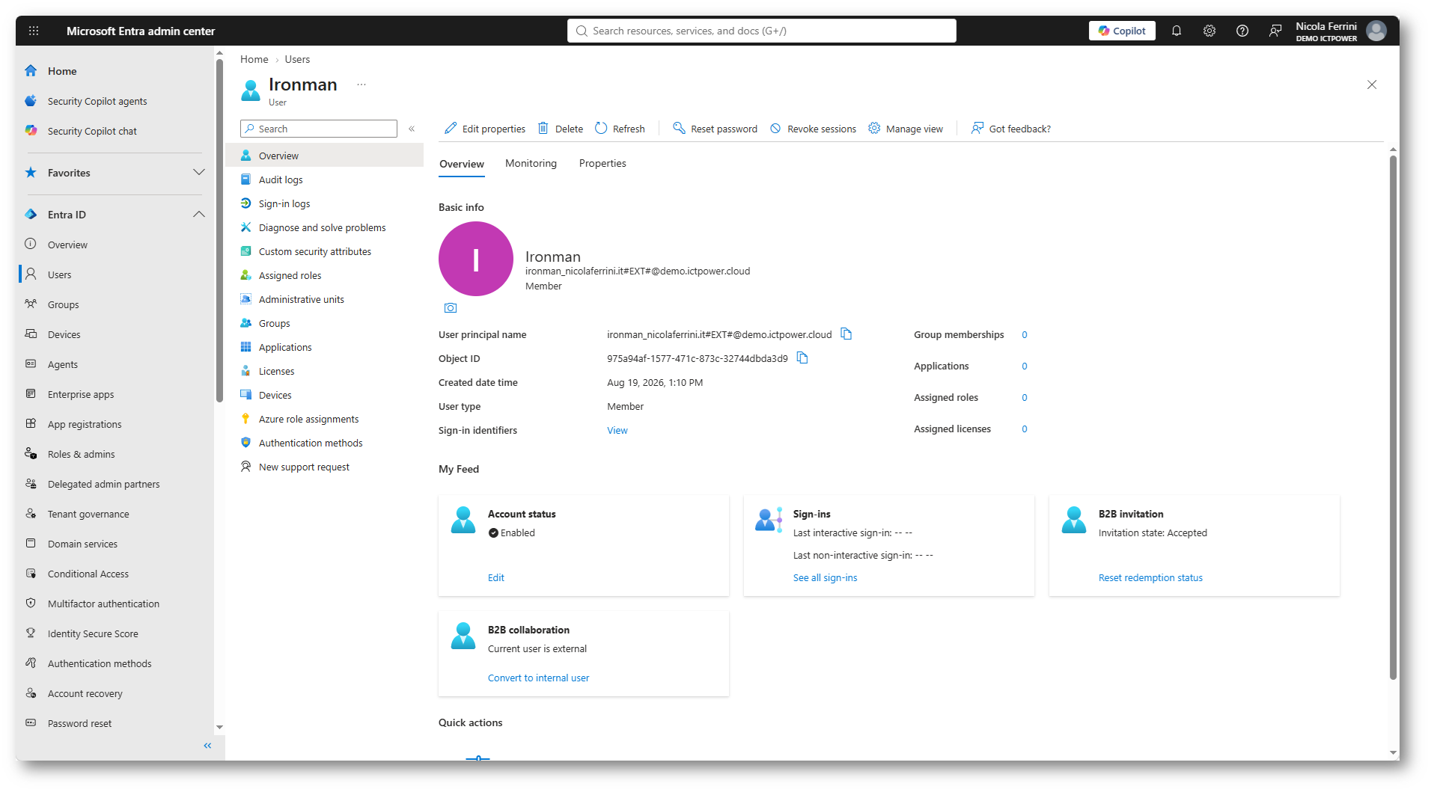Open the app launcher waffle icon
Viewport: 1431px width, 792px height.
tap(34, 31)
